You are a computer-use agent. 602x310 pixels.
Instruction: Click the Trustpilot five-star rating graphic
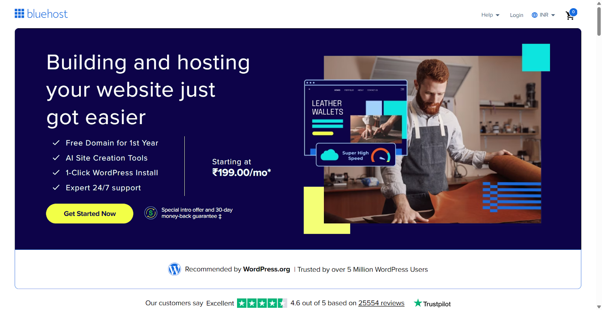coord(262,303)
